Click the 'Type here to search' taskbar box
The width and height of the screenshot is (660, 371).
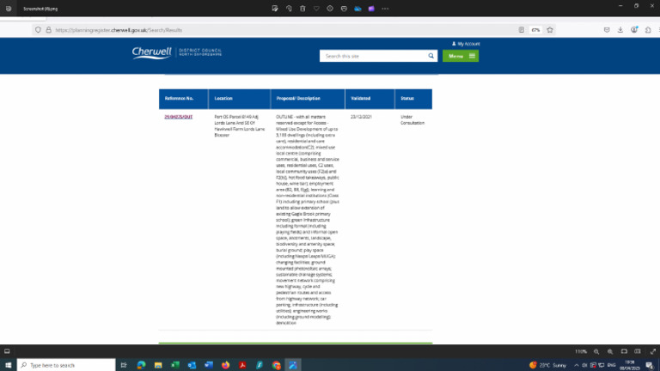(x=66, y=365)
